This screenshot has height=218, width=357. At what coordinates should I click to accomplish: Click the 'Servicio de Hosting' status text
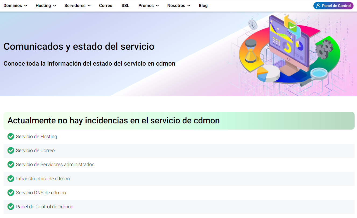(x=37, y=137)
